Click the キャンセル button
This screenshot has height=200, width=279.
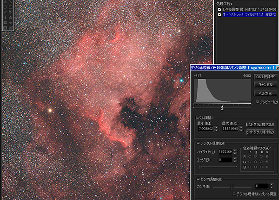tap(266, 85)
